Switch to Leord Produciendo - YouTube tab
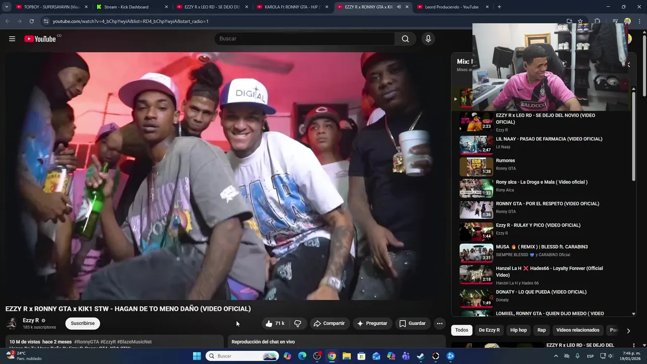 453,7
